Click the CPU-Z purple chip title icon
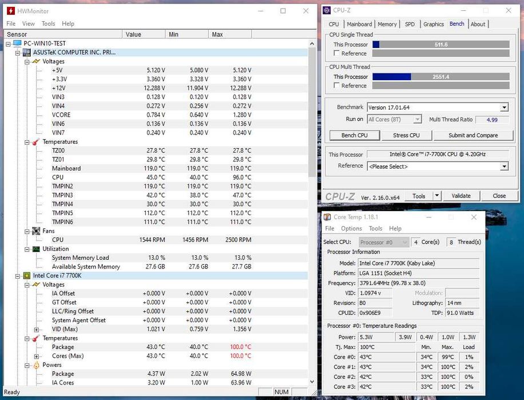The image size is (524, 400). [x=327, y=10]
